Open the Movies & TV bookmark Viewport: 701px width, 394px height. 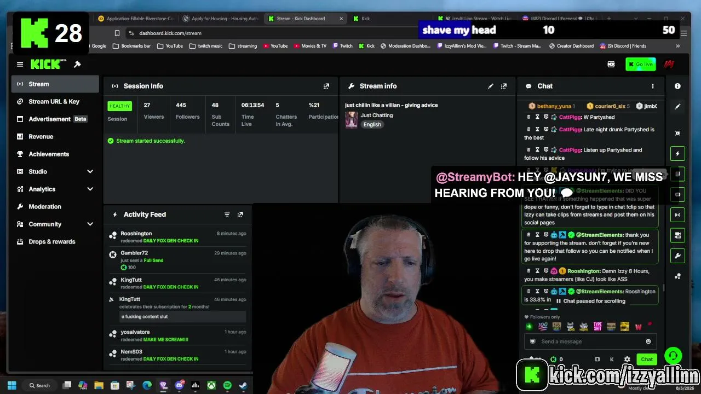pos(310,46)
